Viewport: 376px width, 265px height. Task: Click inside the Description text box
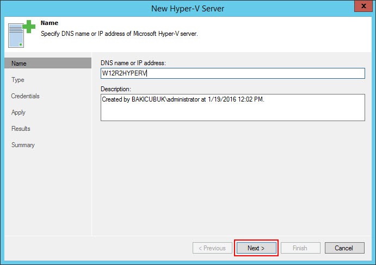[x=232, y=108]
